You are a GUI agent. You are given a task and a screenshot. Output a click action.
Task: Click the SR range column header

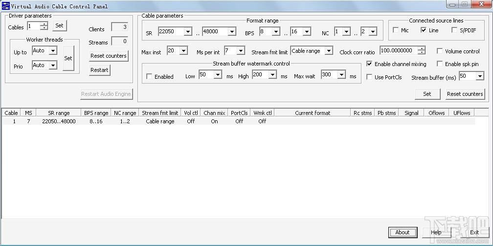point(59,112)
